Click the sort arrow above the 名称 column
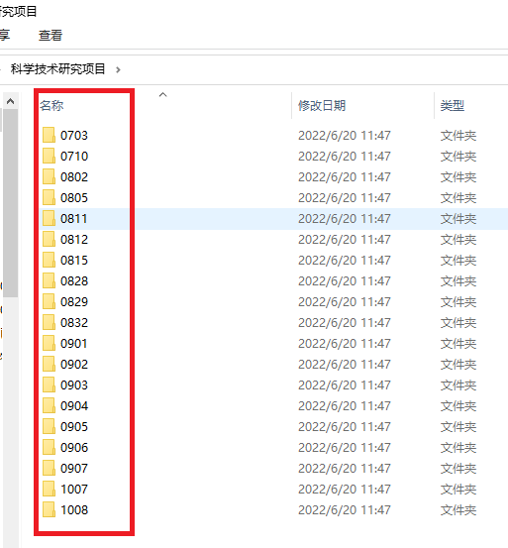The height and width of the screenshot is (548, 508). pyautogui.click(x=162, y=95)
